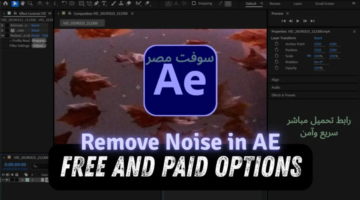Reset Layer Transform in Properties
The height and width of the screenshot is (200, 360).
(x=318, y=38)
